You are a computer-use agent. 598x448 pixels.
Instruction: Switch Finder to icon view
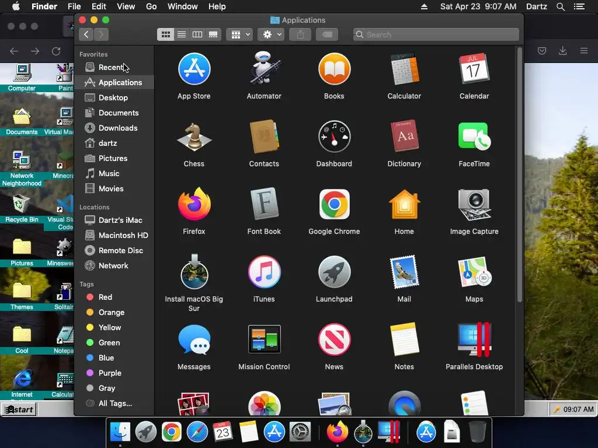(165, 34)
